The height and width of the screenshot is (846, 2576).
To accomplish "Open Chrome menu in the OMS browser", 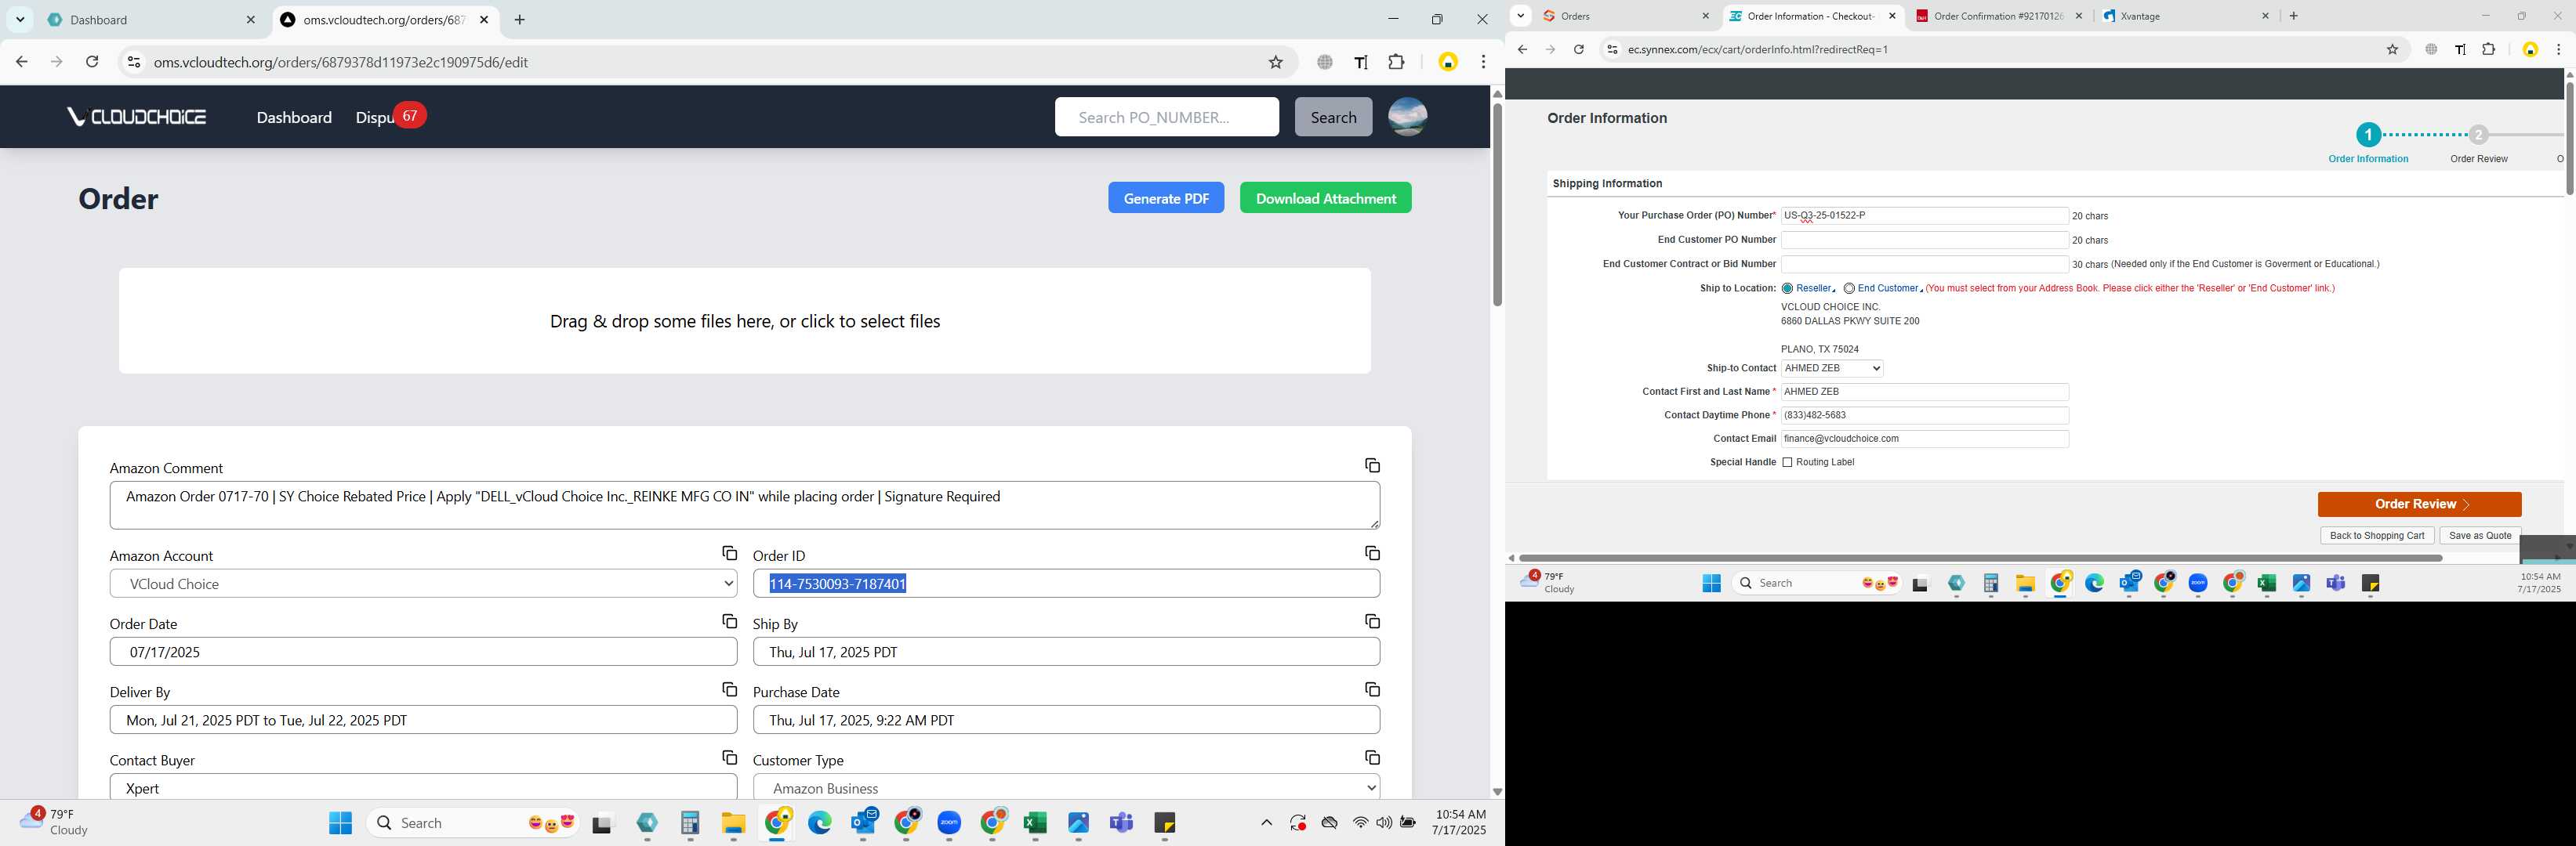I will tap(1483, 62).
